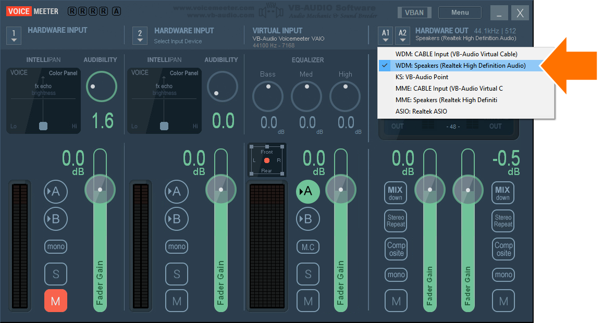
Task: Click the first R recorder indicator
Action: [x=72, y=11]
